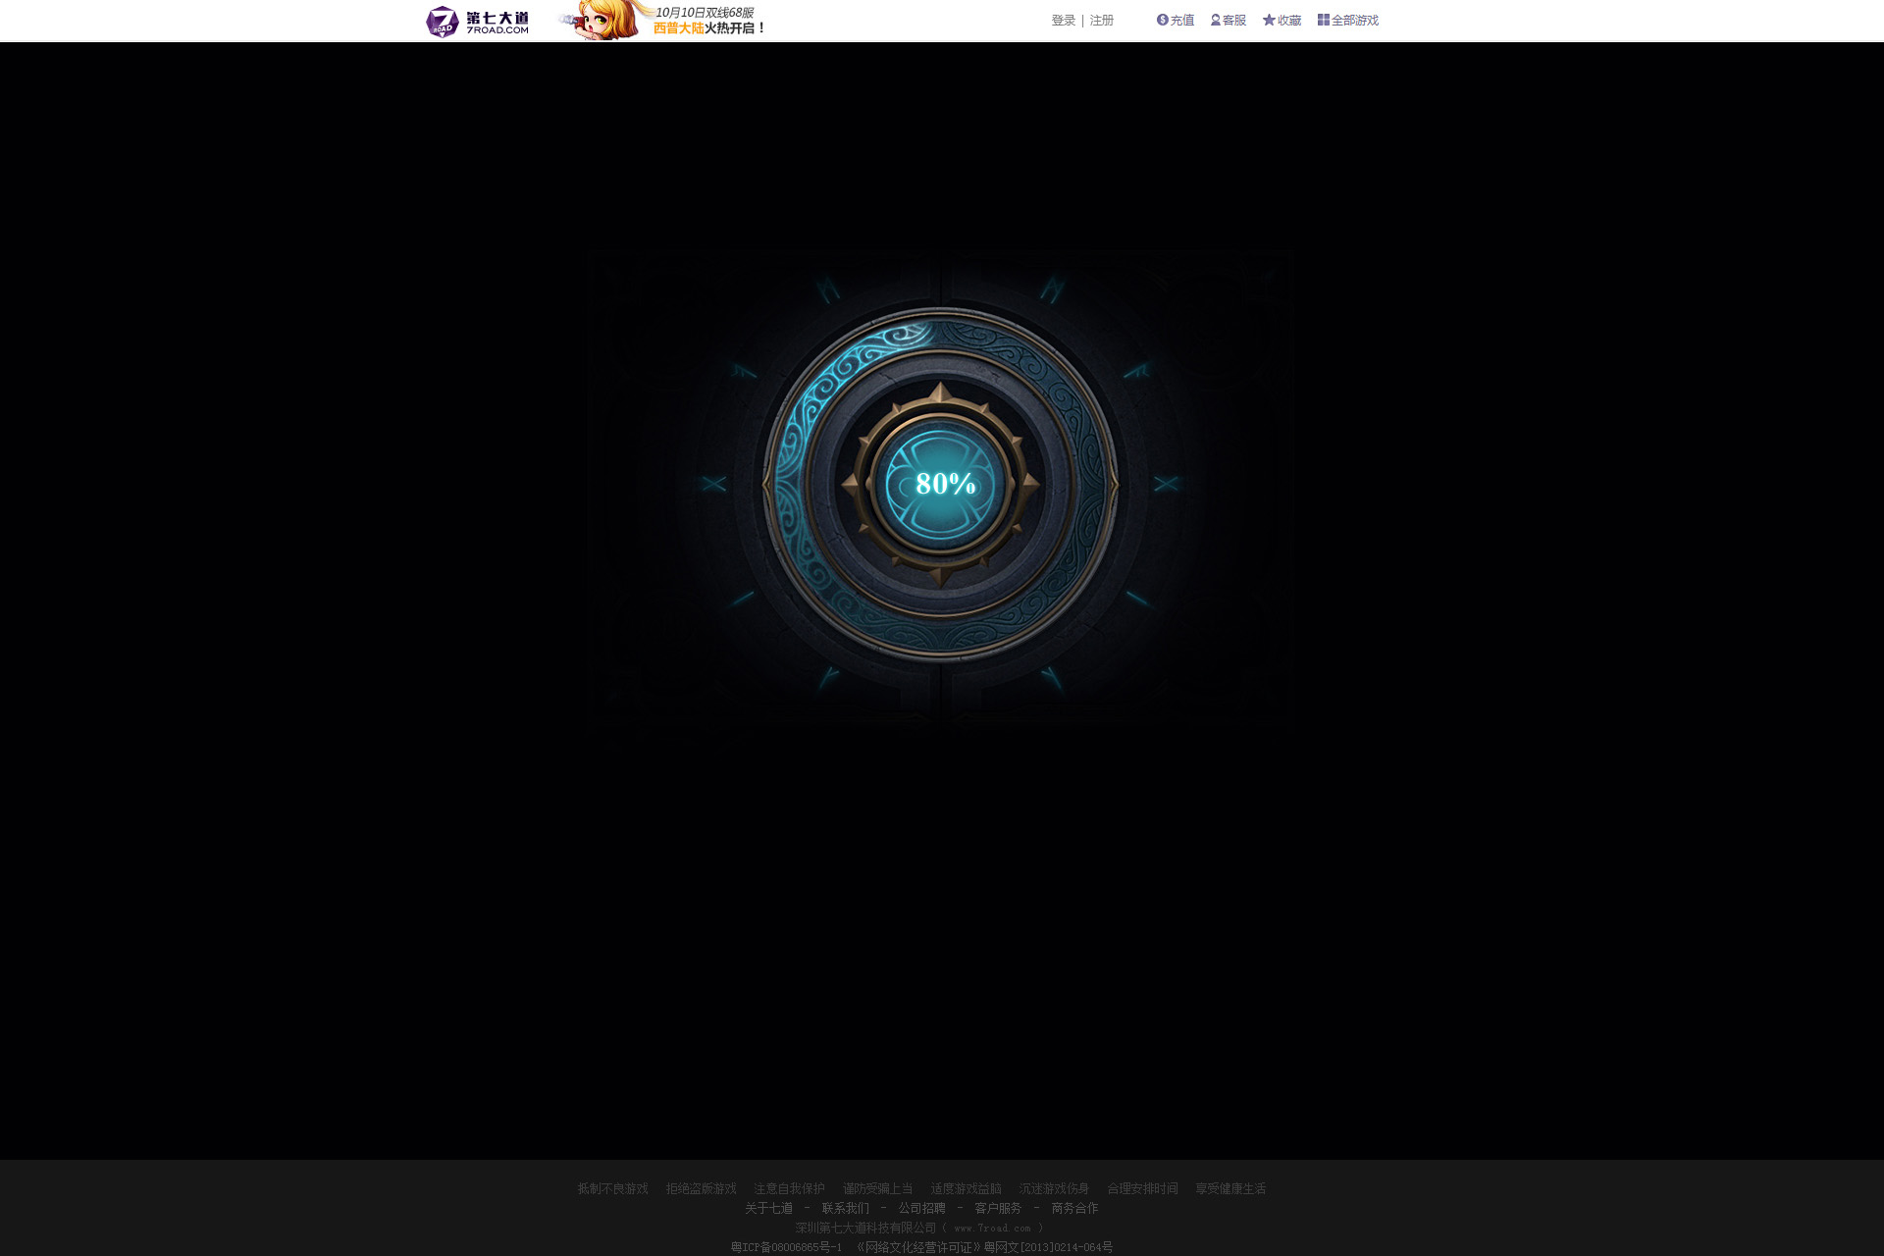Open 全部游戏 all games grid

point(1348,21)
